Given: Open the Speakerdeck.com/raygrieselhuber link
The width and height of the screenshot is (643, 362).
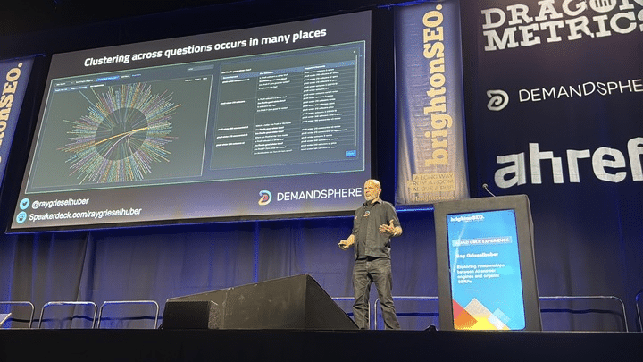Looking at the screenshot, I should [x=85, y=215].
